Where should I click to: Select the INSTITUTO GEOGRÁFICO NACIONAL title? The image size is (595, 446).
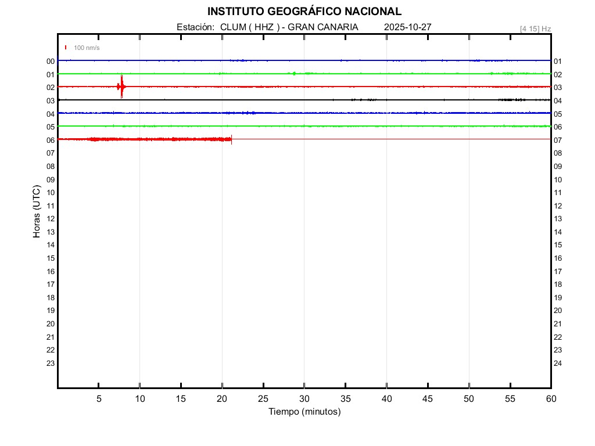click(x=304, y=12)
